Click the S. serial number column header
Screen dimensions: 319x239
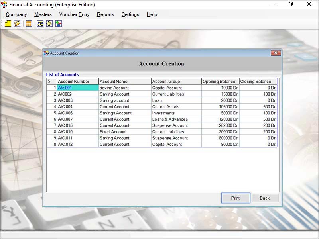(x=52, y=82)
